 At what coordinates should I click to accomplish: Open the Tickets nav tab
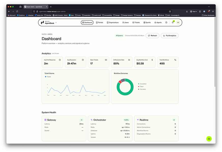point(136,22)
